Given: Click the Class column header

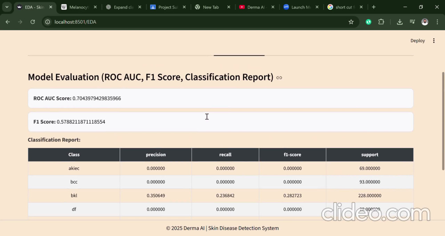Looking at the screenshot, I should coord(74,155).
